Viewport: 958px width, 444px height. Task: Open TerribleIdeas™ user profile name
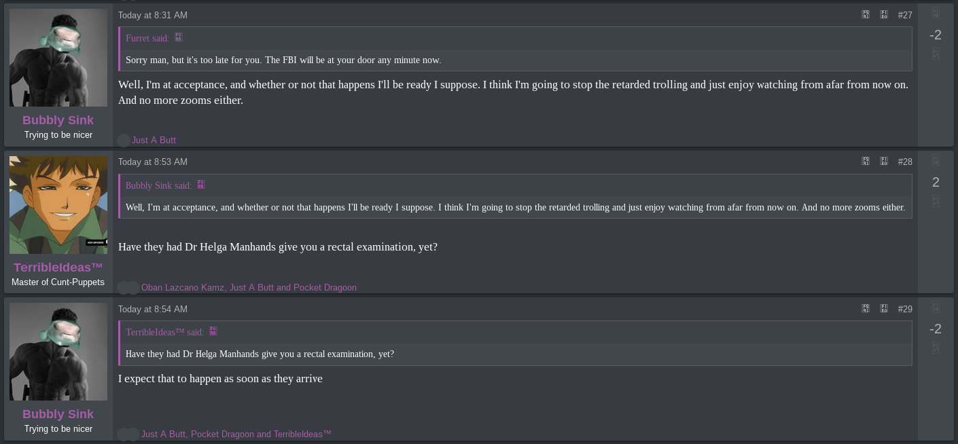[58, 267]
